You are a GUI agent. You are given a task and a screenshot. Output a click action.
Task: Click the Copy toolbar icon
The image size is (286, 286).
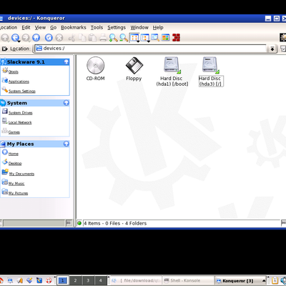click(x=82, y=38)
